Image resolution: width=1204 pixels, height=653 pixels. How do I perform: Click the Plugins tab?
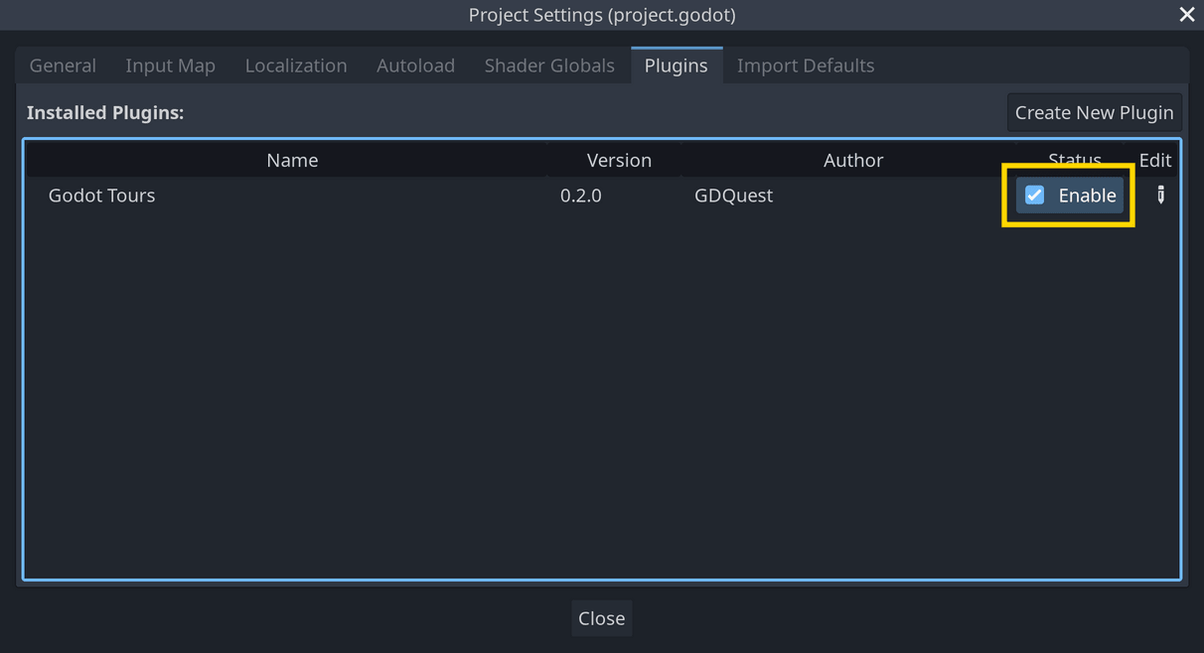click(x=677, y=65)
